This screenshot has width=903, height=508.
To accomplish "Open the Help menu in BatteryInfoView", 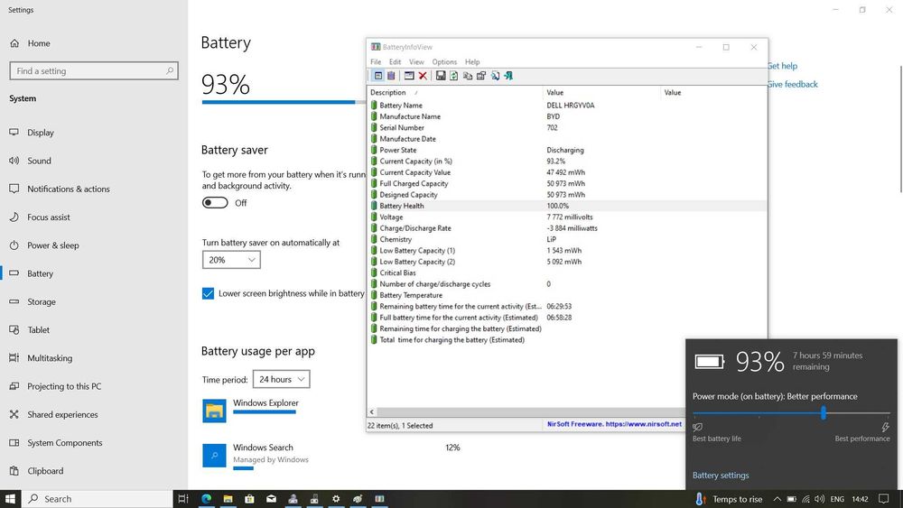I will pyautogui.click(x=472, y=61).
